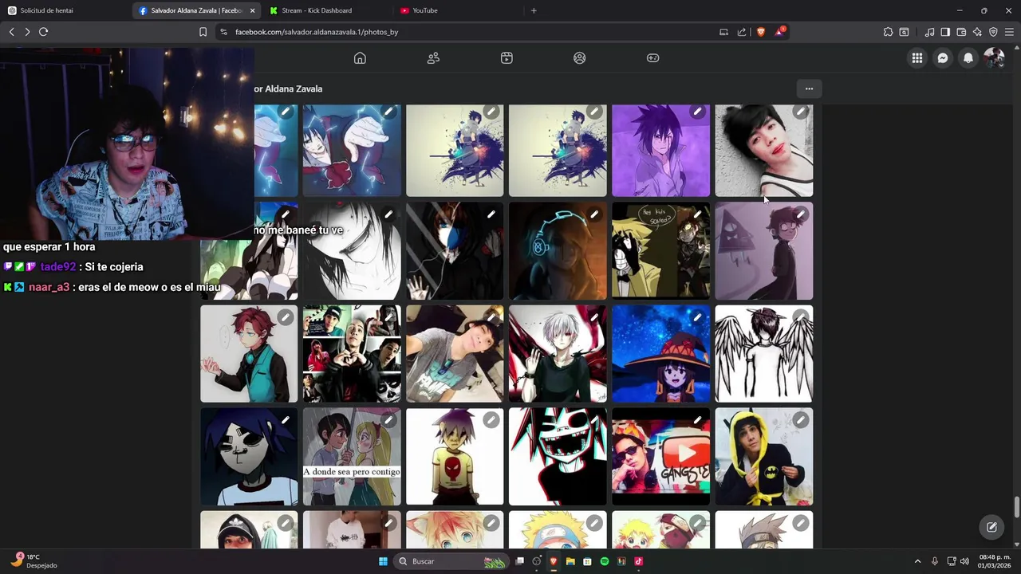The height and width of the screenshot is (574, 1021).
Task: Click tade92 username in chat overlay
Action: pos(58,267)
